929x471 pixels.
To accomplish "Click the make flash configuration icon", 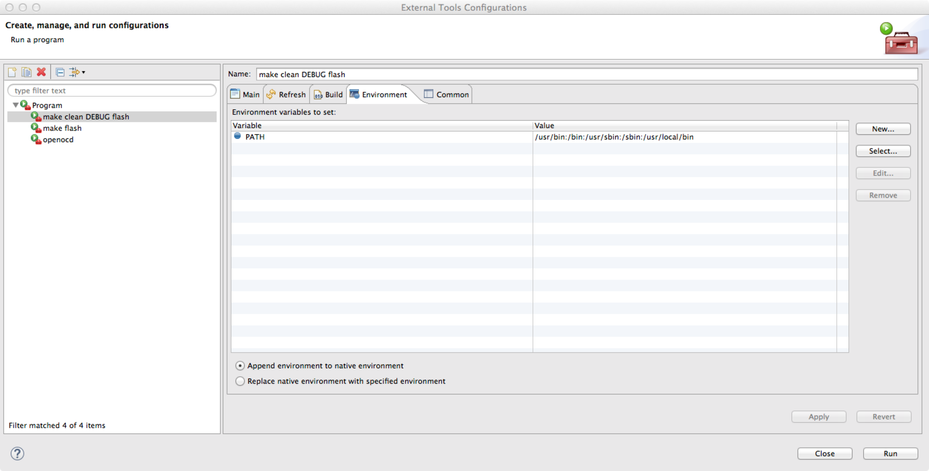I will 36,128.
